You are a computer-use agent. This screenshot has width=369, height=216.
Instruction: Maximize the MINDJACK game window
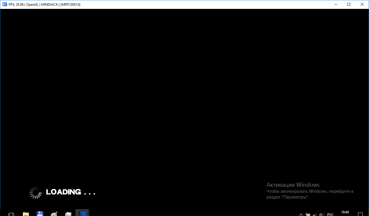tap(349, 4)
